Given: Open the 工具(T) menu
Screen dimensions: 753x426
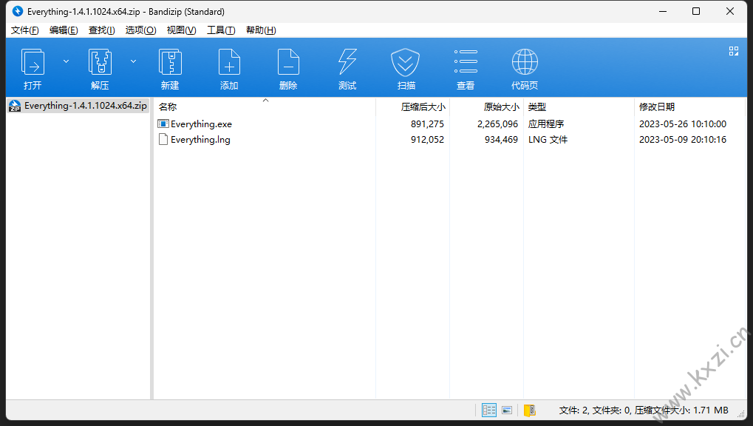Looking at the screenshot, I should 221,30.
